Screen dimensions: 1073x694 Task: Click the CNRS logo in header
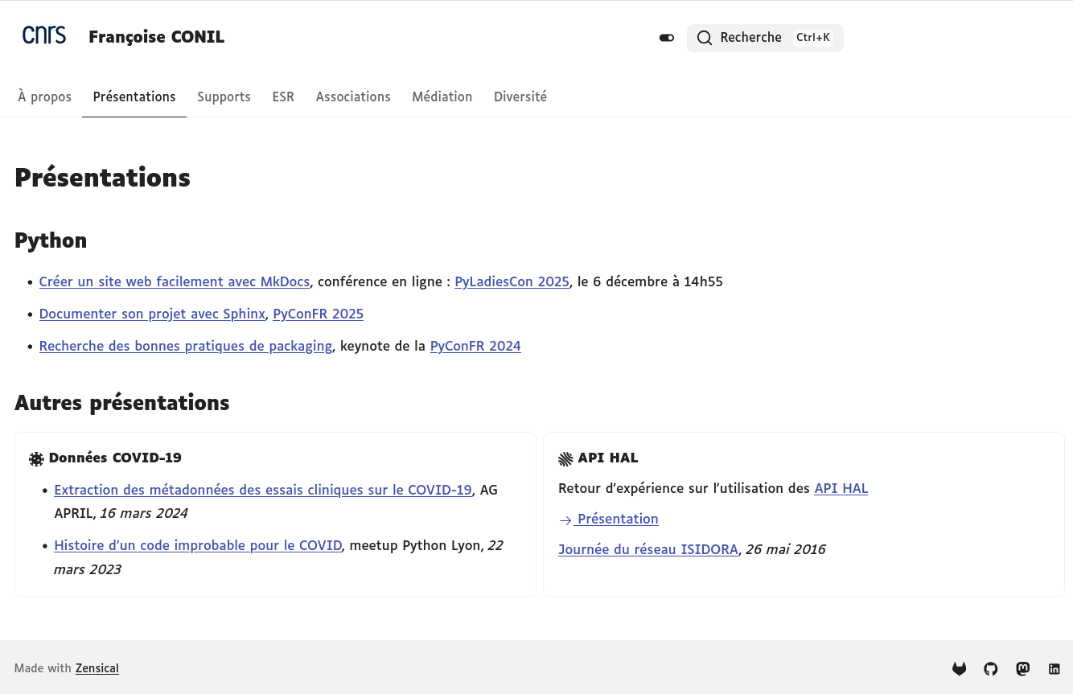coord(44,35)
